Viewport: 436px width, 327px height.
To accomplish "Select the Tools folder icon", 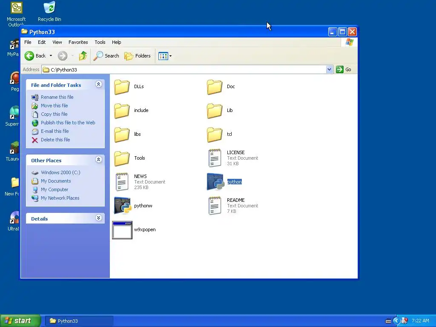I will click(x=122, y=158).
